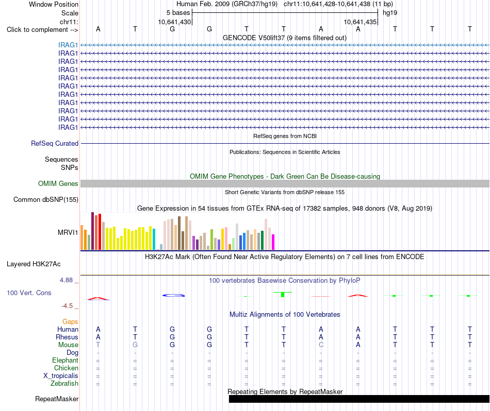Click the SNPs track label
Viewport: 490px width, 411px height.
tap(70, 167)
